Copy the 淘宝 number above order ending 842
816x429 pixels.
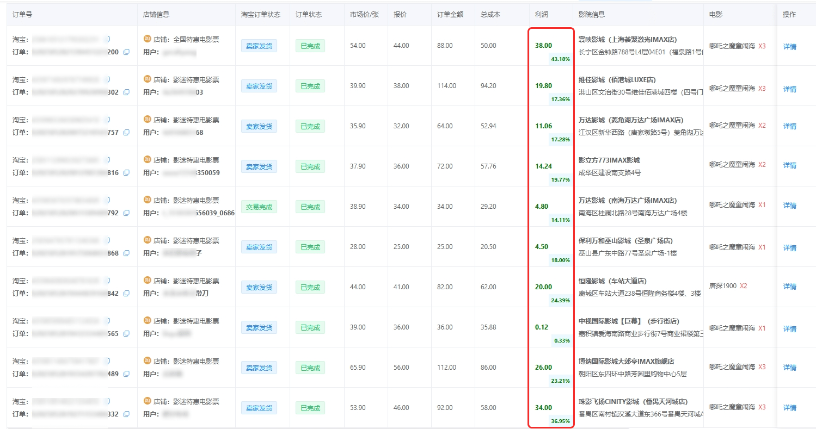pos(108,281)
